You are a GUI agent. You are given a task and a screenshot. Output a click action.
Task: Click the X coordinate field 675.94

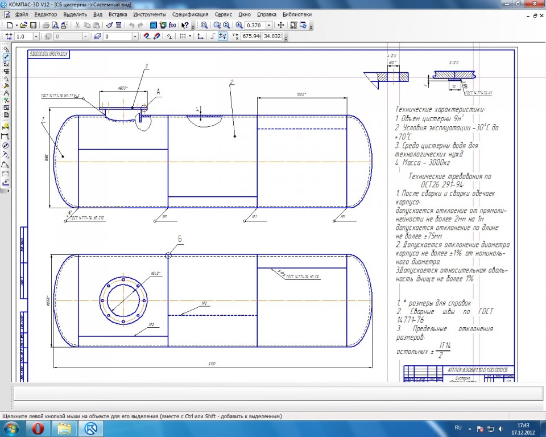(x=251, y=36)
